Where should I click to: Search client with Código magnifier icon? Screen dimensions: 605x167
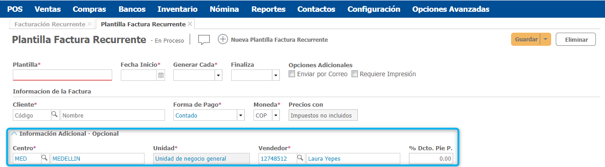click(54, 115)
